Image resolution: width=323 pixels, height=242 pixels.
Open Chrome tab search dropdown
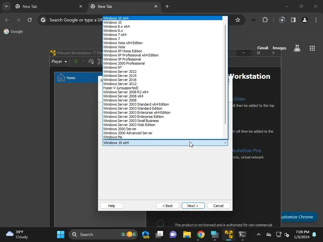[6, 6]
